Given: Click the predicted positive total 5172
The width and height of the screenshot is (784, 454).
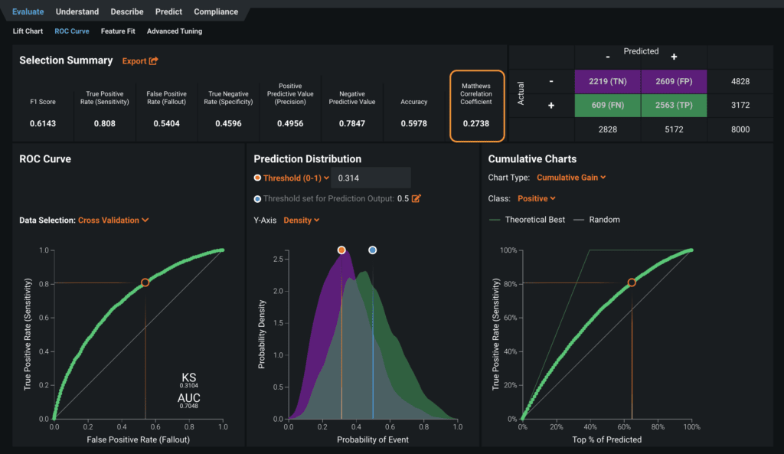Looking at the screenshot, I should (674, 129).
